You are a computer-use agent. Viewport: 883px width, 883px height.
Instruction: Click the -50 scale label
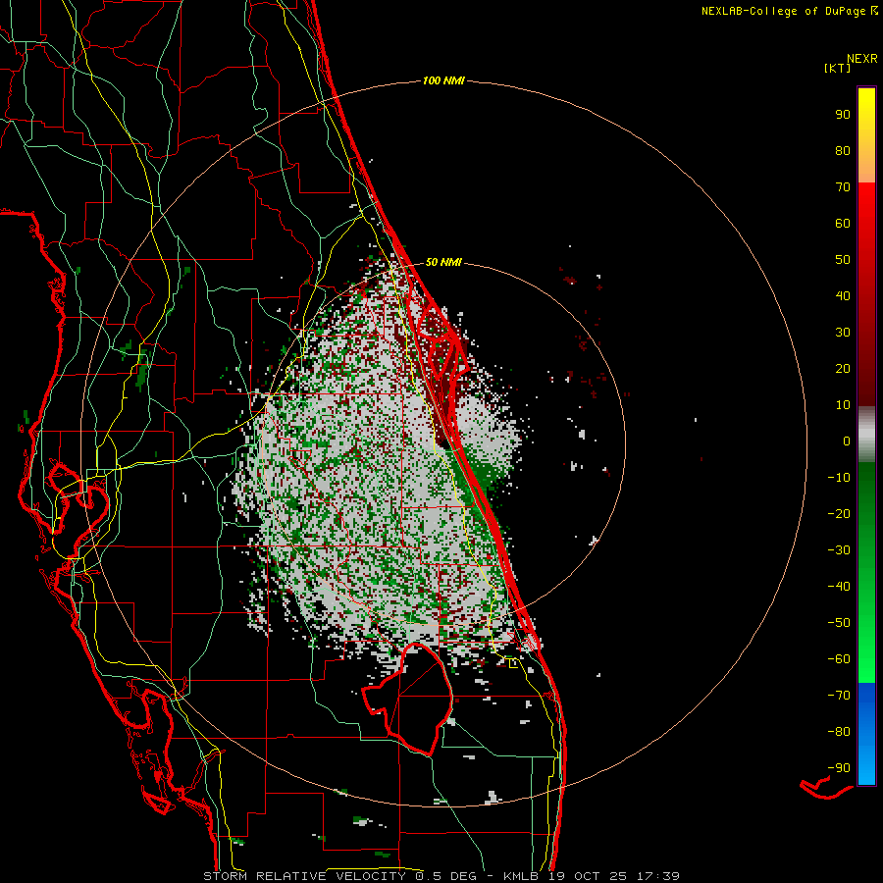click(x=839, y=623)
